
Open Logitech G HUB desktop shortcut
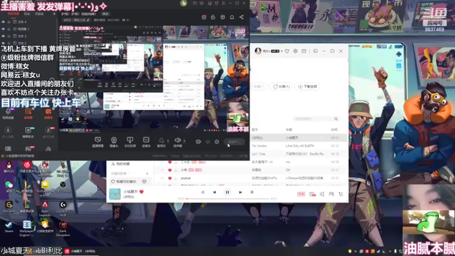tap(63, 209)
